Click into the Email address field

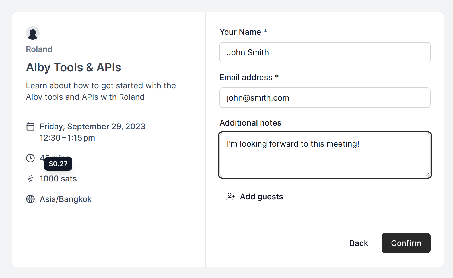pos(325,98)
